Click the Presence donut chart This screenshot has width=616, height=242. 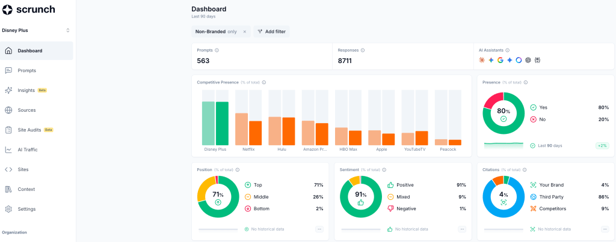click(x=504, y=113)
